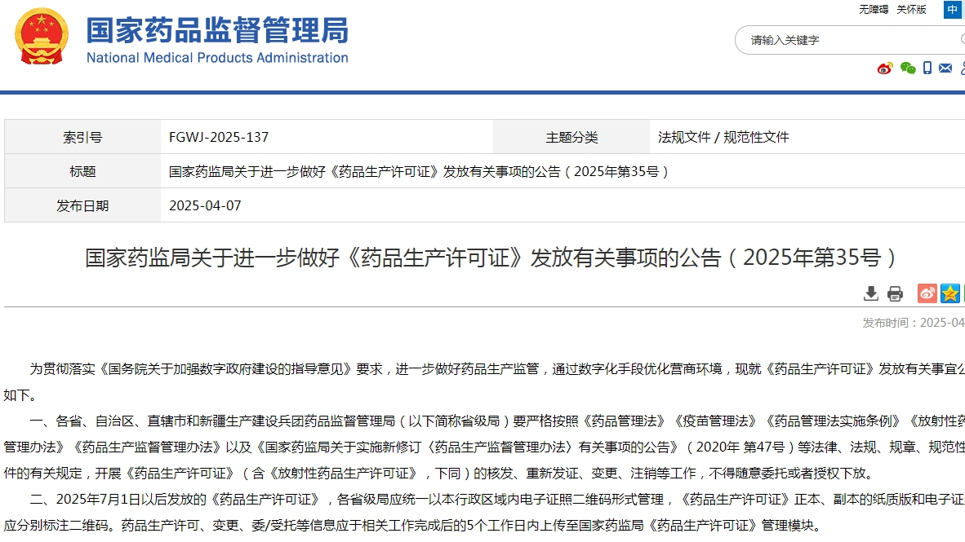Click the publish date 2025-04-07 cell

point(205,205)
